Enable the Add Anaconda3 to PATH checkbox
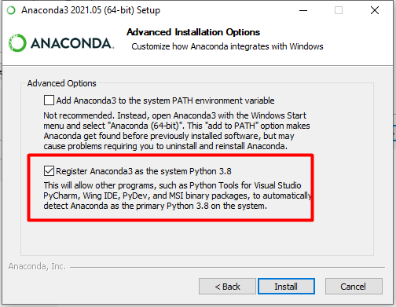This screenshot has height=307, width=396. (x=49, y=101)
